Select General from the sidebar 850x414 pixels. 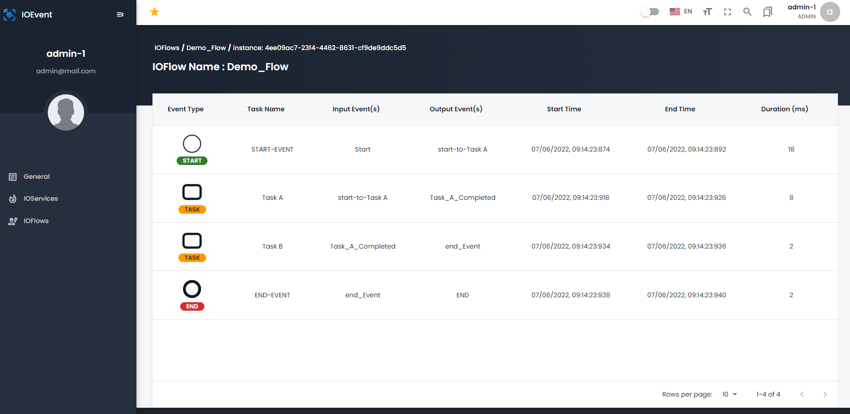36,177
